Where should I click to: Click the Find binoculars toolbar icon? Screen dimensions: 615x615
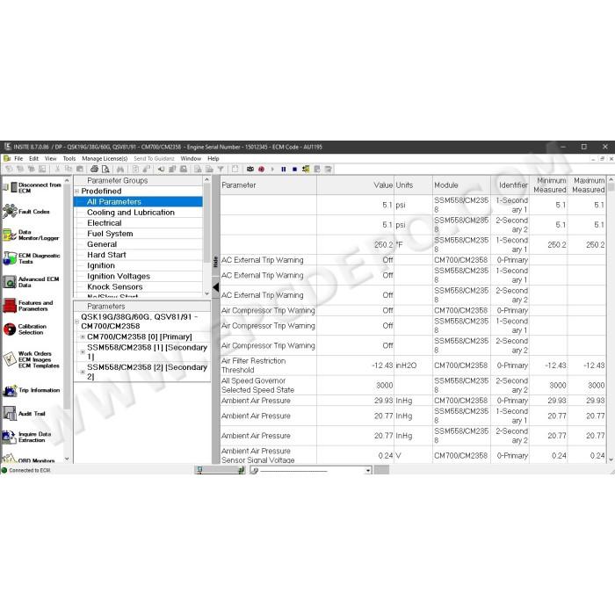120,169
